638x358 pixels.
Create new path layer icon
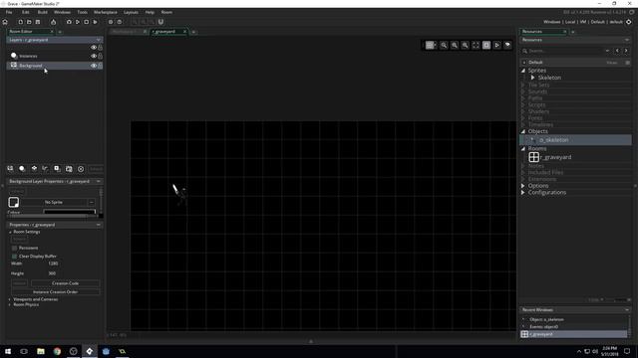point(45,169)
